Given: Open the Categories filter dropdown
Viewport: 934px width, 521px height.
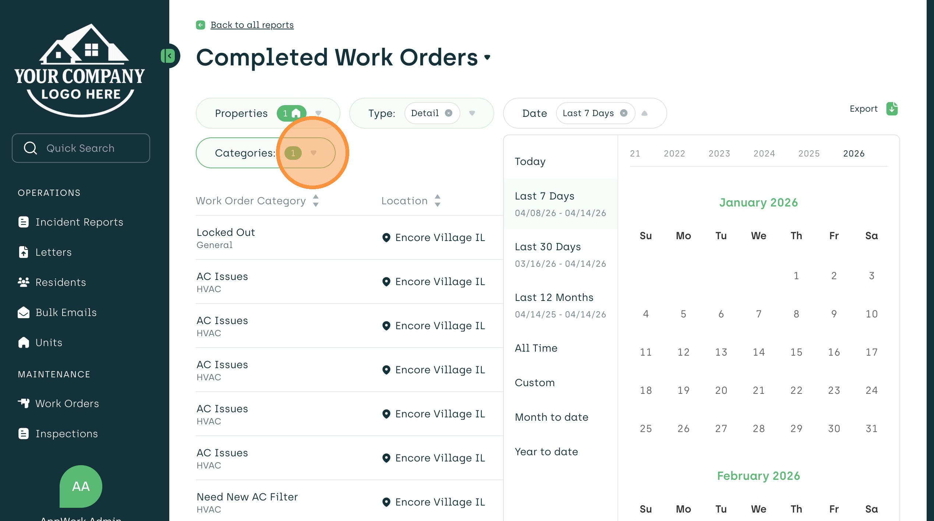Looking at the screenshot, I should point(313,153).
